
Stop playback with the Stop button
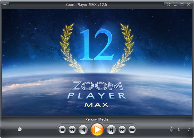(x=62, y=129)
